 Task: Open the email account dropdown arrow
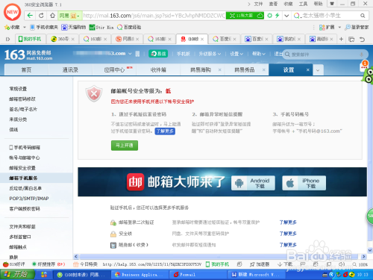(x=130, y=54)
